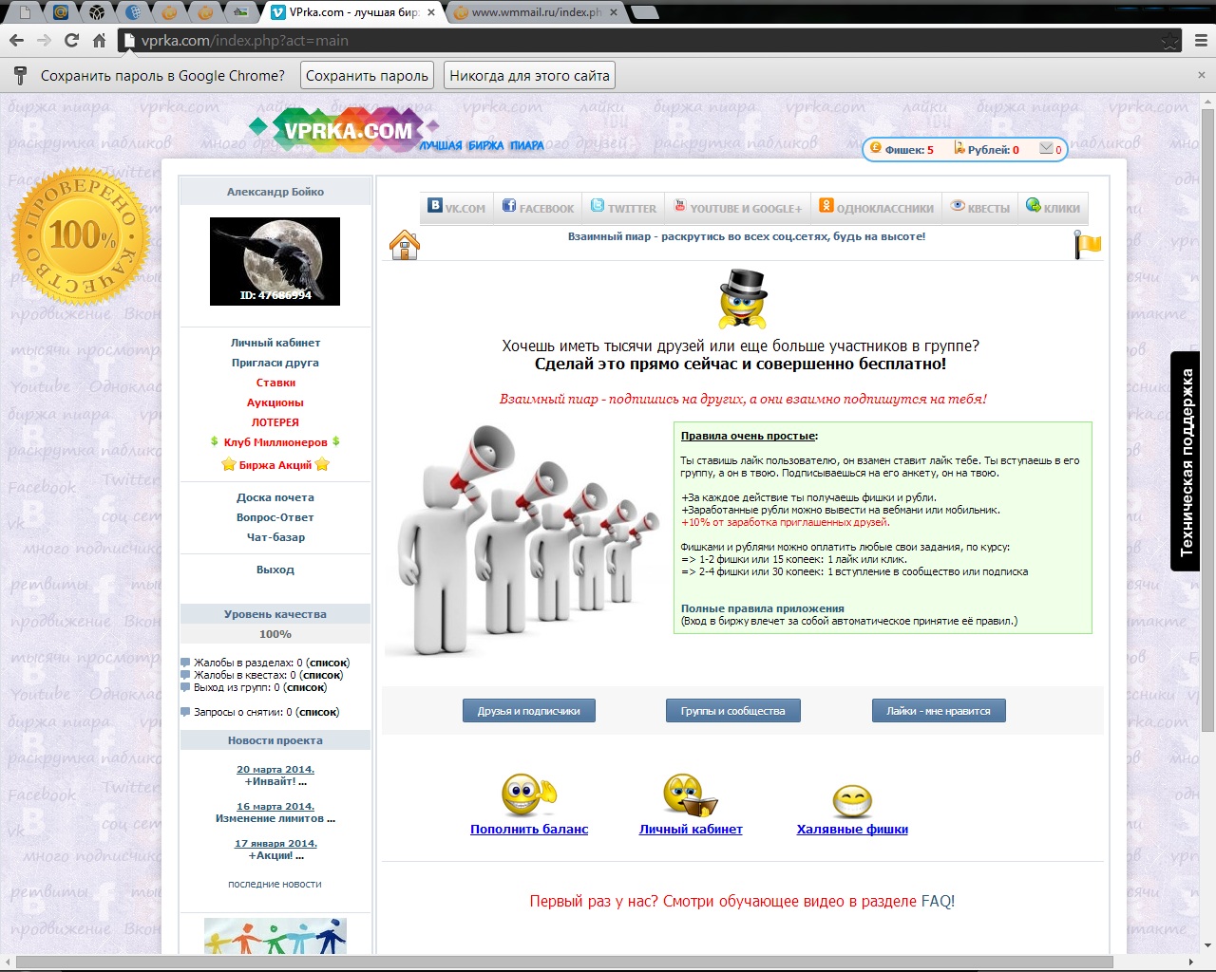
Task: Open the Chrome menu hamburger icon
Action: pos(1201,41)
